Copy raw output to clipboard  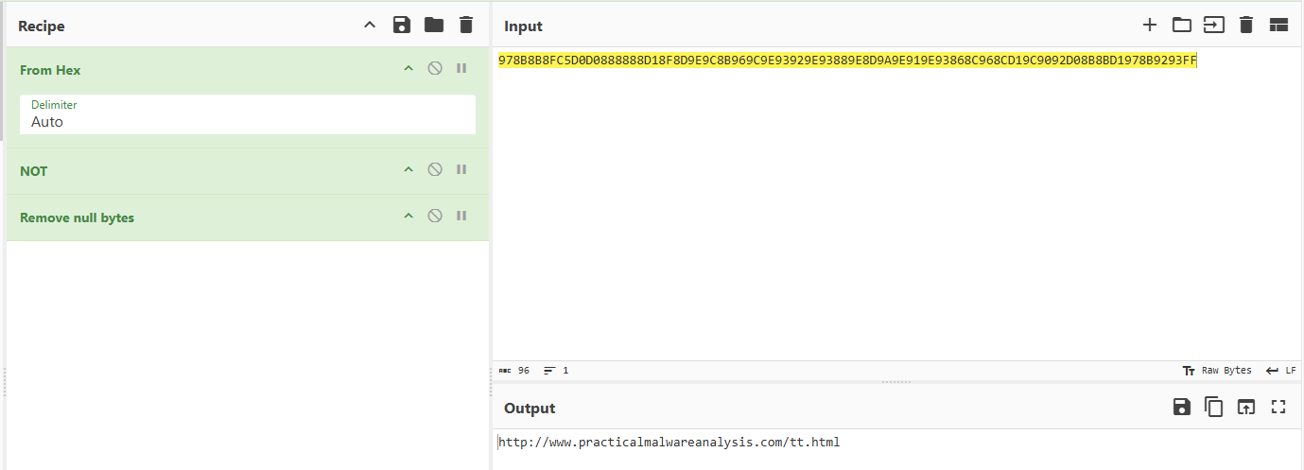[1213, 407]
